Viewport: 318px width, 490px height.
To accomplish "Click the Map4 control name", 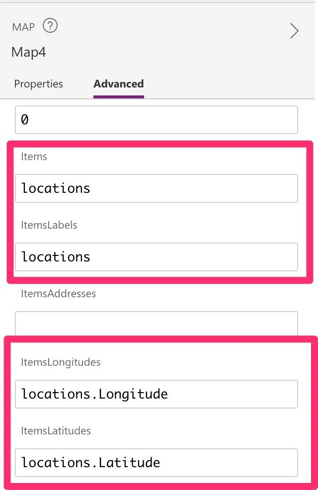I will [29, 52].
